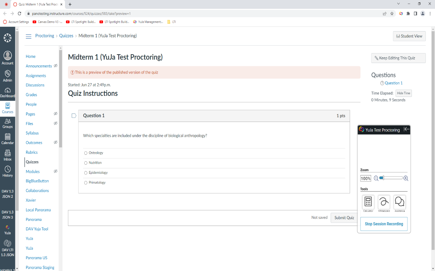The image size is (435, 271).
Task: Click the browser address bar URL
Action: (x=81, y=14)
